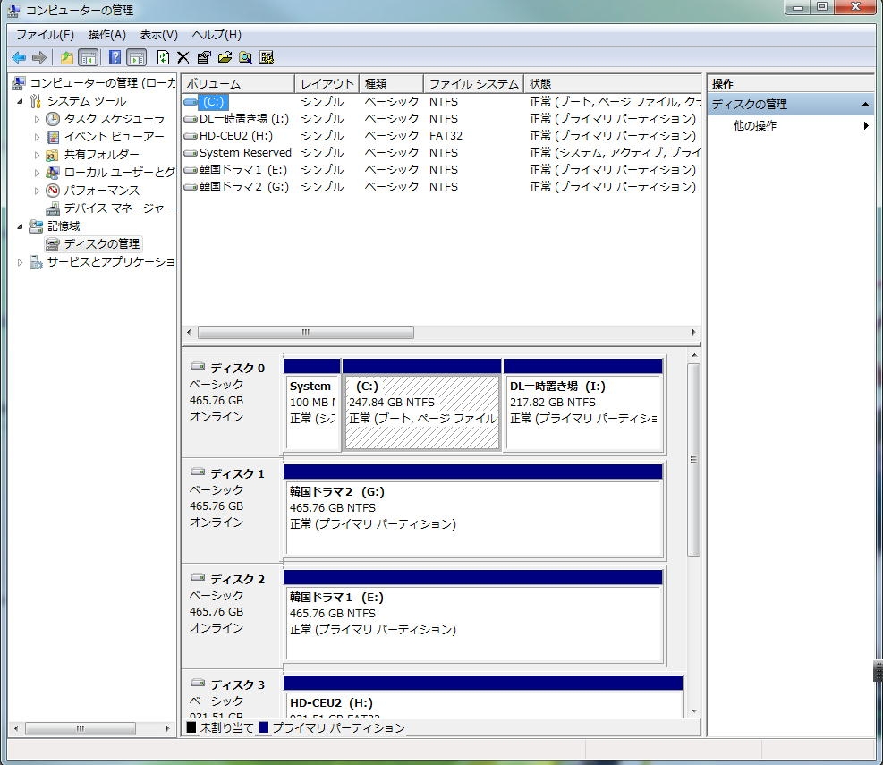883x765 pixels.
Task: Sort by the ボリューム column header
Action: coord(238,84)
